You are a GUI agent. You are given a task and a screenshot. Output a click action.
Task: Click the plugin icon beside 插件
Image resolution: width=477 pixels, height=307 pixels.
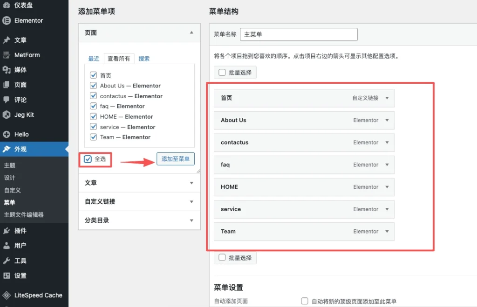point(7,231)
